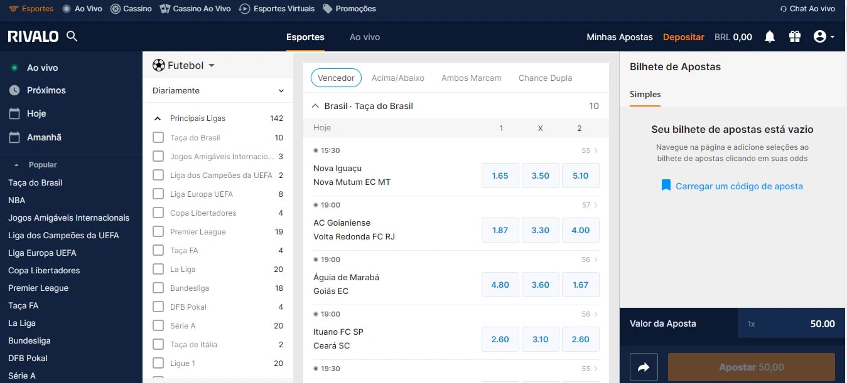Click the Esportes header tab

(x=305, y=37)
